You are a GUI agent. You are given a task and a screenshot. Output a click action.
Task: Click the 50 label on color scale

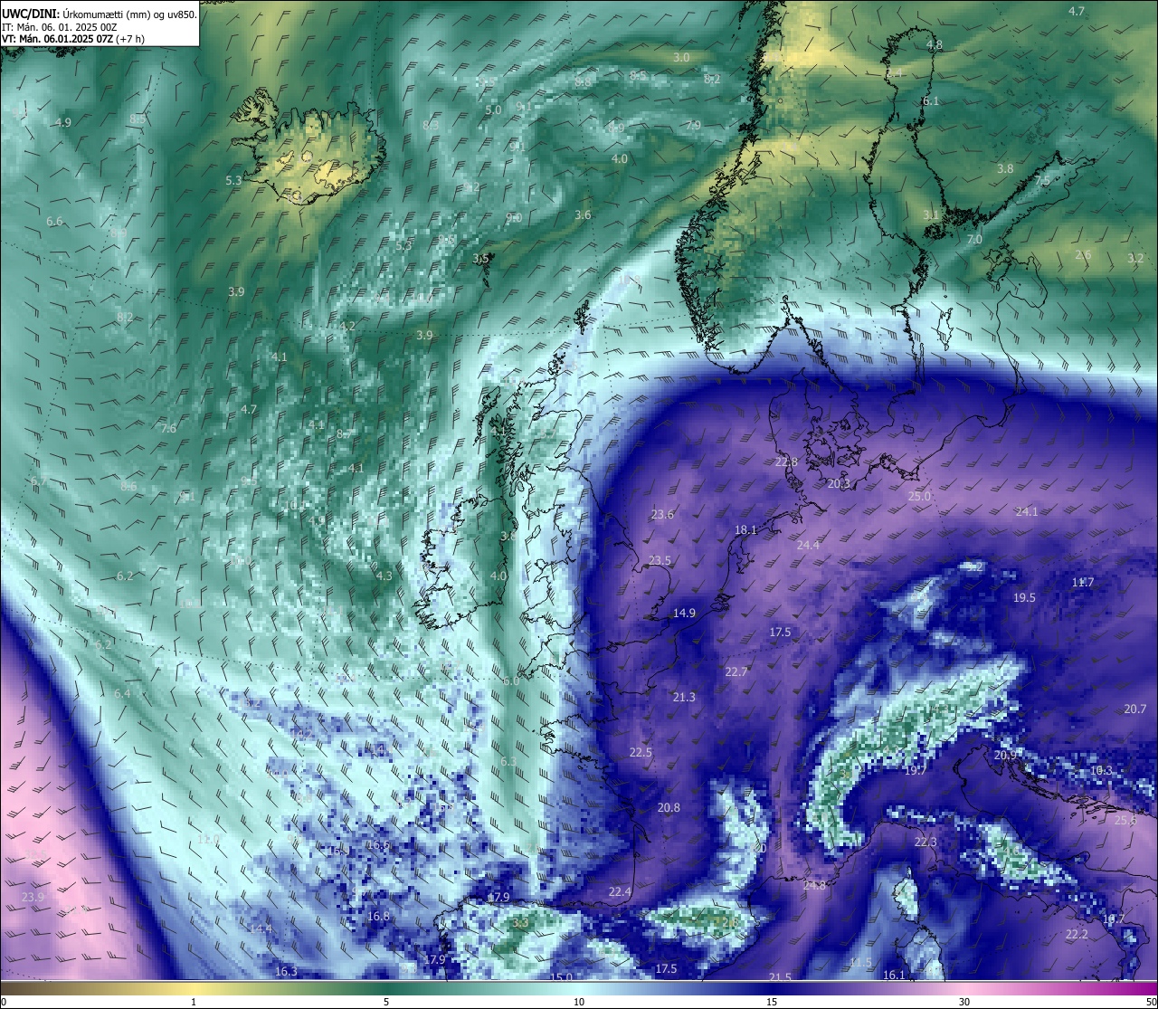click(1151, 1002)
